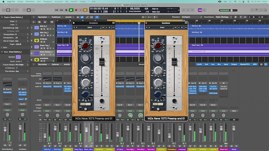The image size is (269, 151).
Task: Toggle the inspector icon in control bar
Action: [x=8, y=10]
